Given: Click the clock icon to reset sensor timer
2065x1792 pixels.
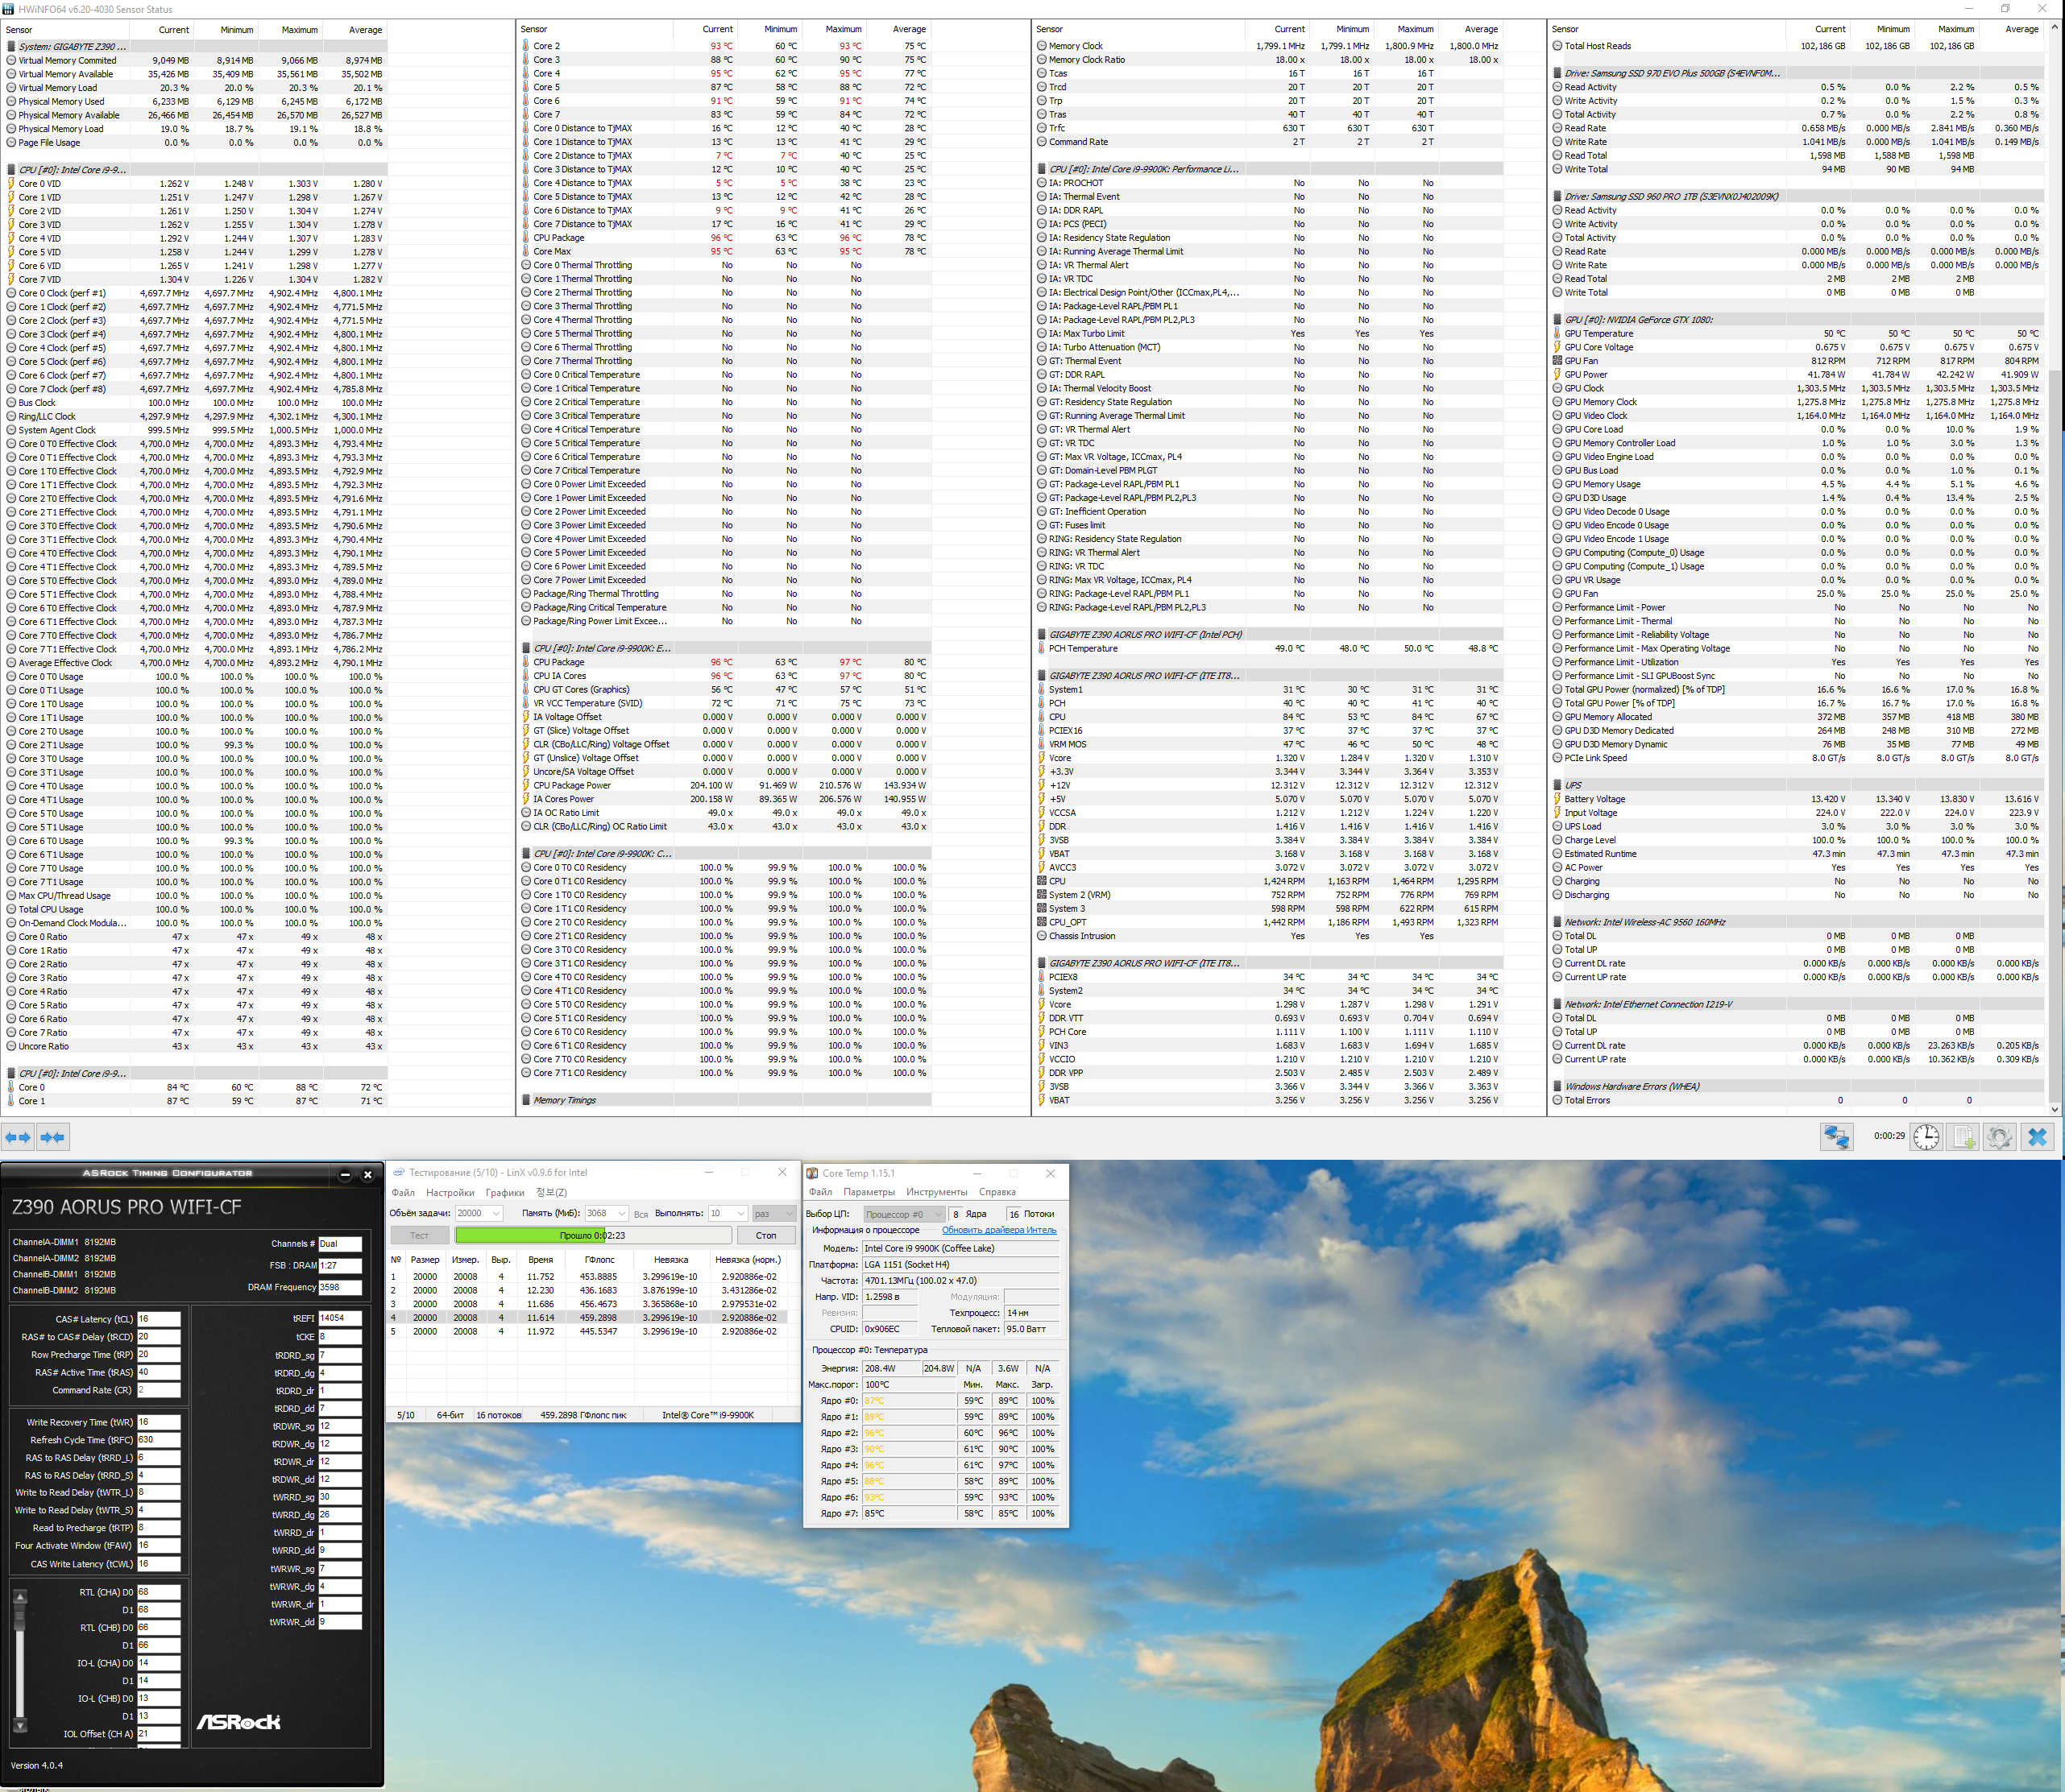Looking at the screenshot, I should (1926, 1137).
